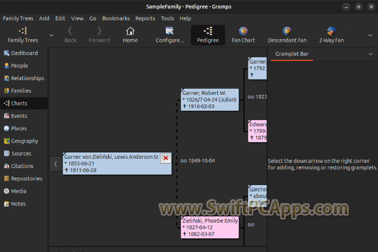Screen dimensions: 378x252
Task: Open Relationships in the sidebar
Action: click(x=24, y=78)
